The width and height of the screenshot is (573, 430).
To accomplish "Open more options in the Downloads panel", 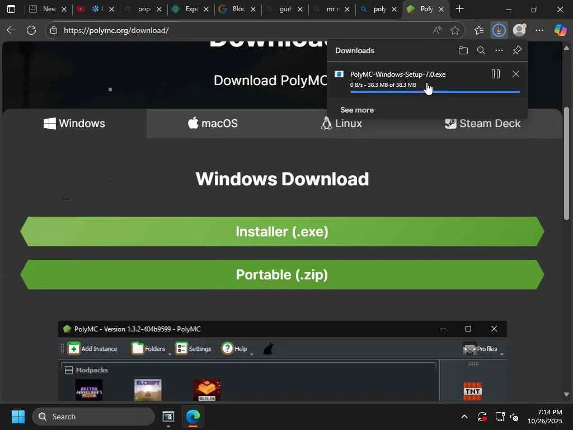I will pyautogui.click(x=499, y=50).
